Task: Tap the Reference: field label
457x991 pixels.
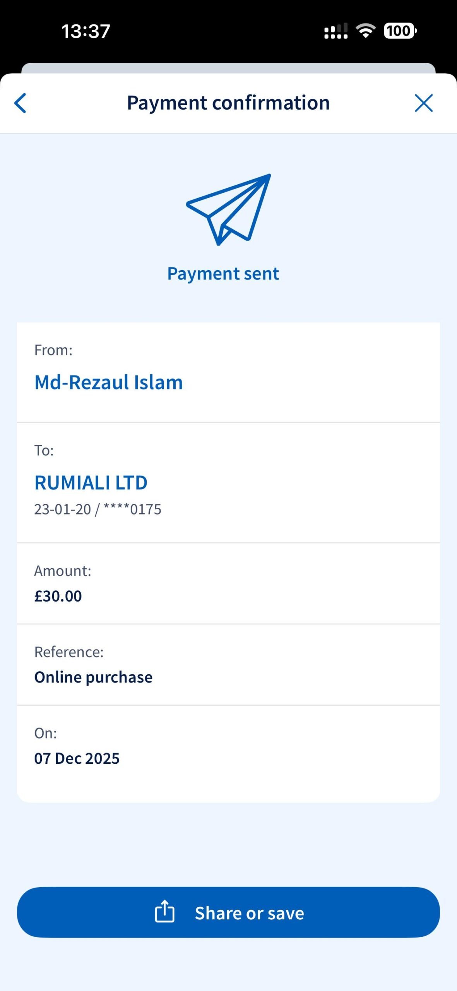Action: 69,652
